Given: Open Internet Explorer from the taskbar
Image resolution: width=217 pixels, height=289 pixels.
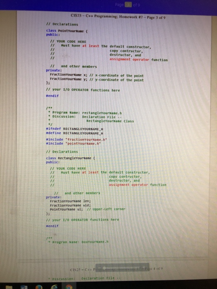Looking at the screenshot, I should pos(55,287).
